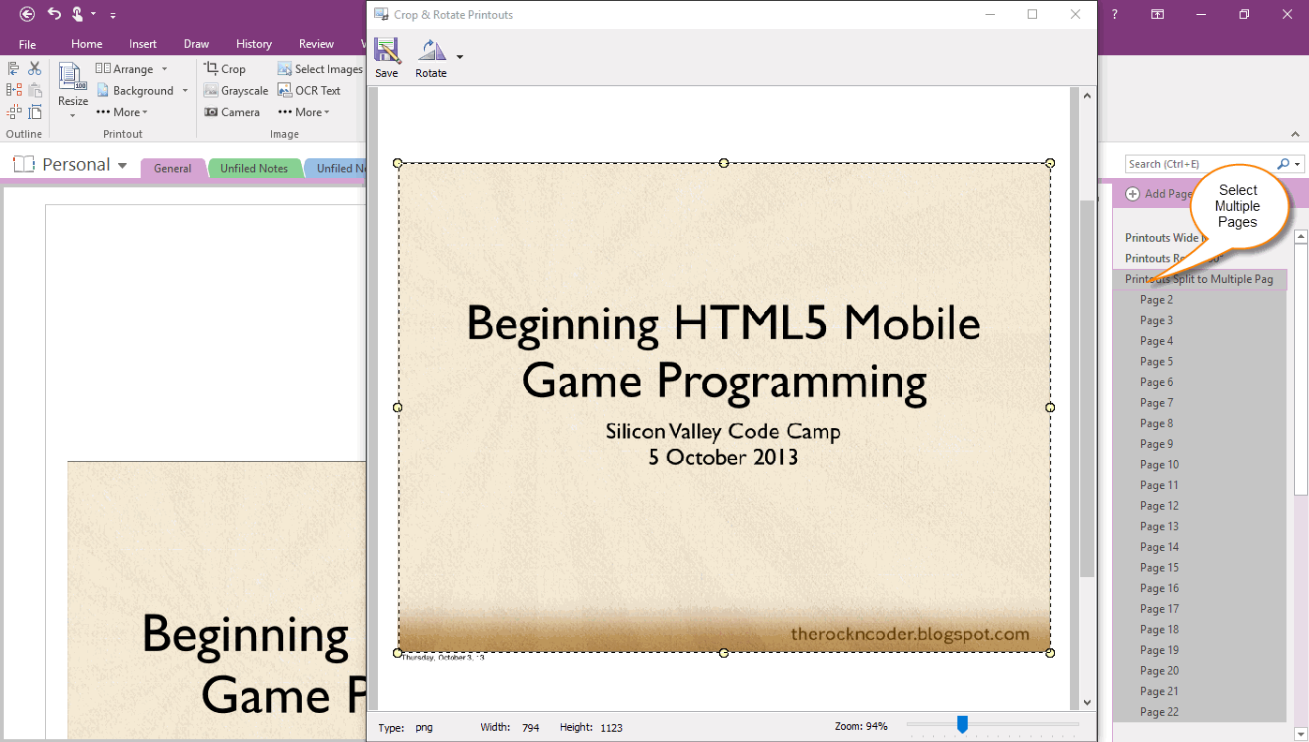Image resolution: width=1309 pixels, height=742 pixels.
Task: Select Page 16 in the page list
Action: point(1159,588)
